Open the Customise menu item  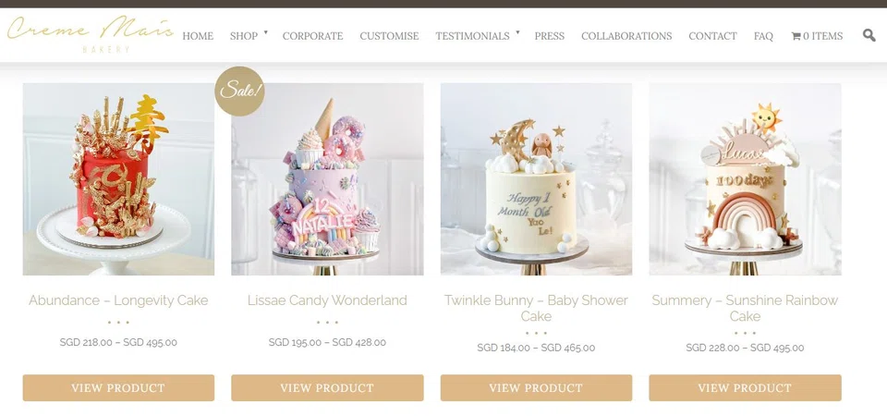(389, 36)
